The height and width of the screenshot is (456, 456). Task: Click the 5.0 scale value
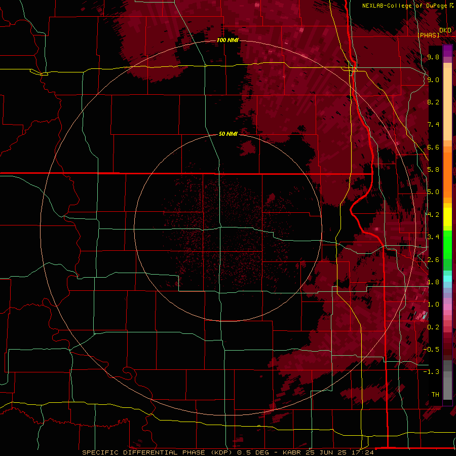pyautogui.click(x=433, y=192)
